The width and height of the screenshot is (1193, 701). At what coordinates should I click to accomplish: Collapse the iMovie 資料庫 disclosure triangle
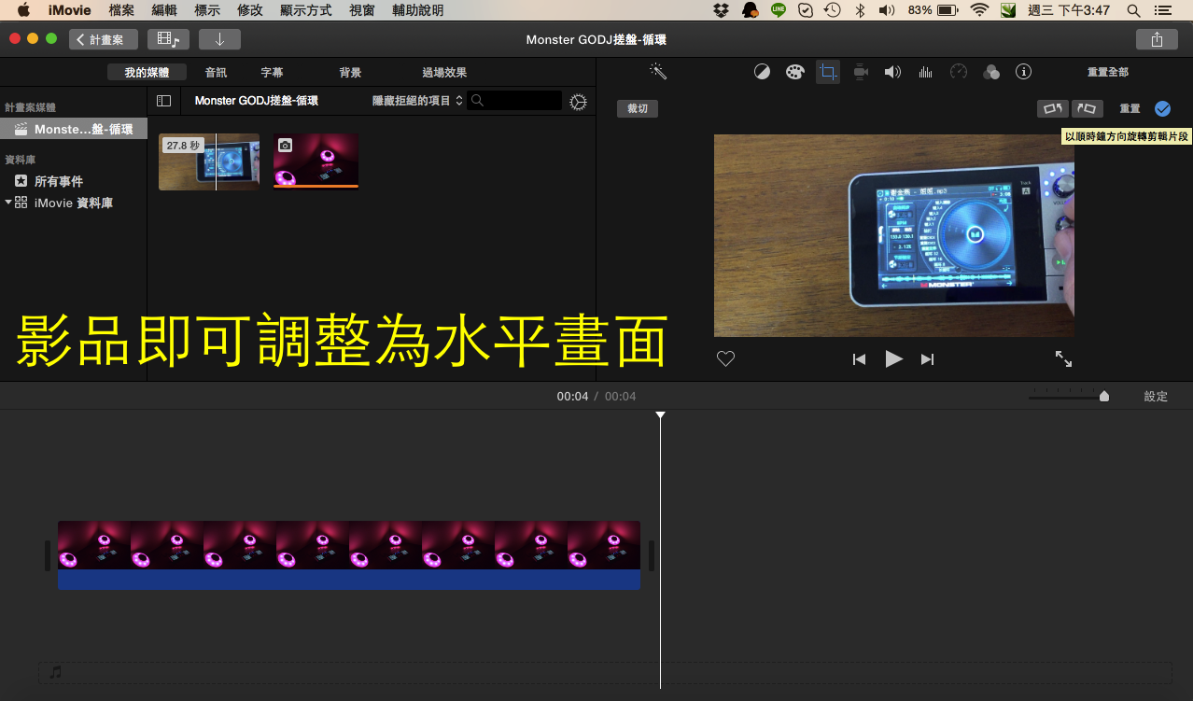click(x=8, y=202)
